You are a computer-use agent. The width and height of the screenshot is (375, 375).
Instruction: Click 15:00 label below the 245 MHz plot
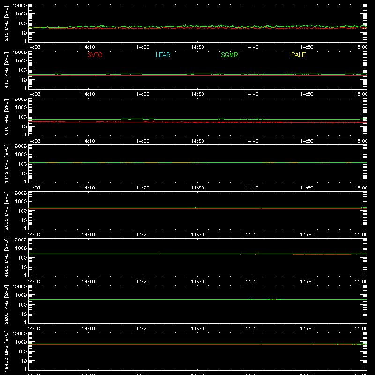click(361, 47)
